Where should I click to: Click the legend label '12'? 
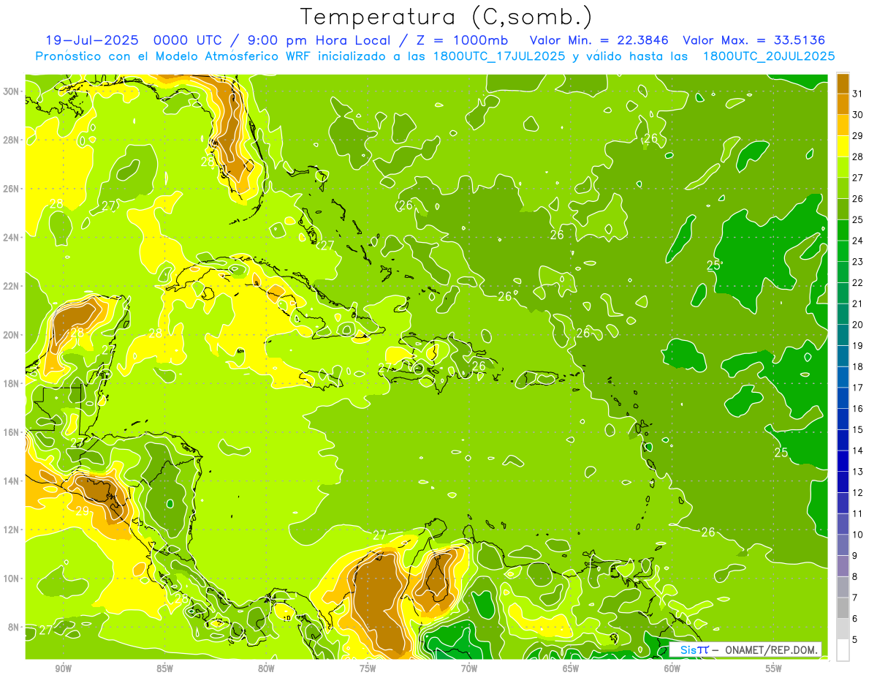pos(858,493)
